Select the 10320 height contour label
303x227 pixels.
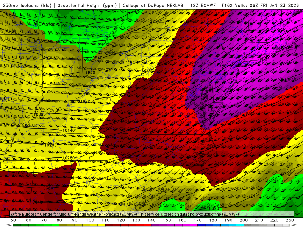coord(22,173)
